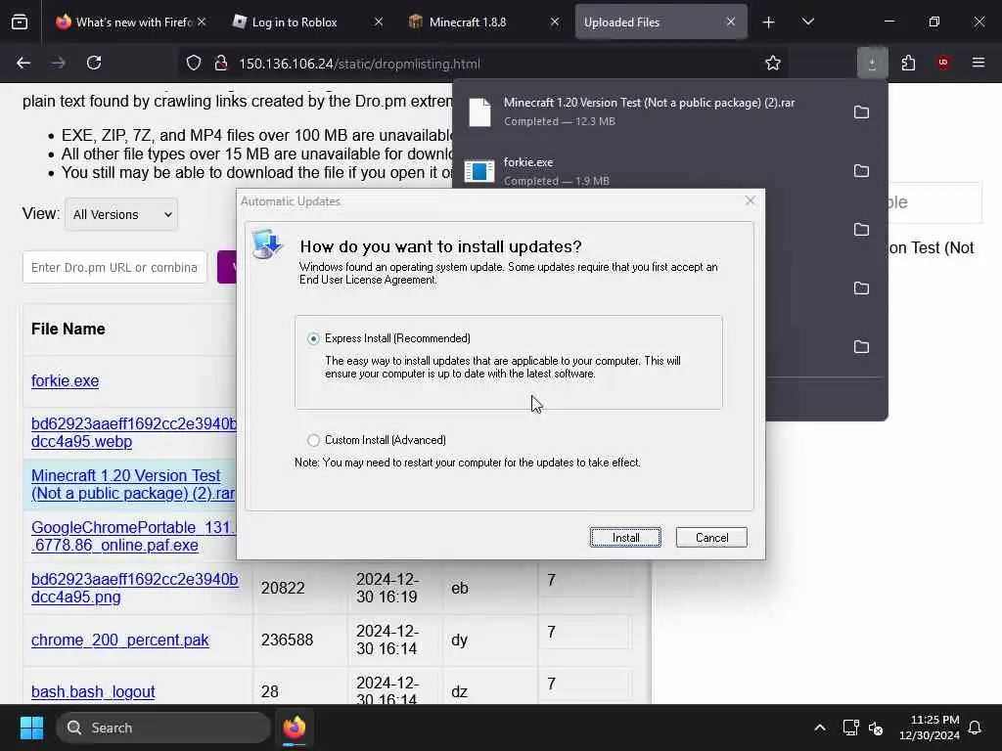This screenshot has width=1002, height=751.
Task: Cancel the Automatic Updates dialog
Action: 712,538
